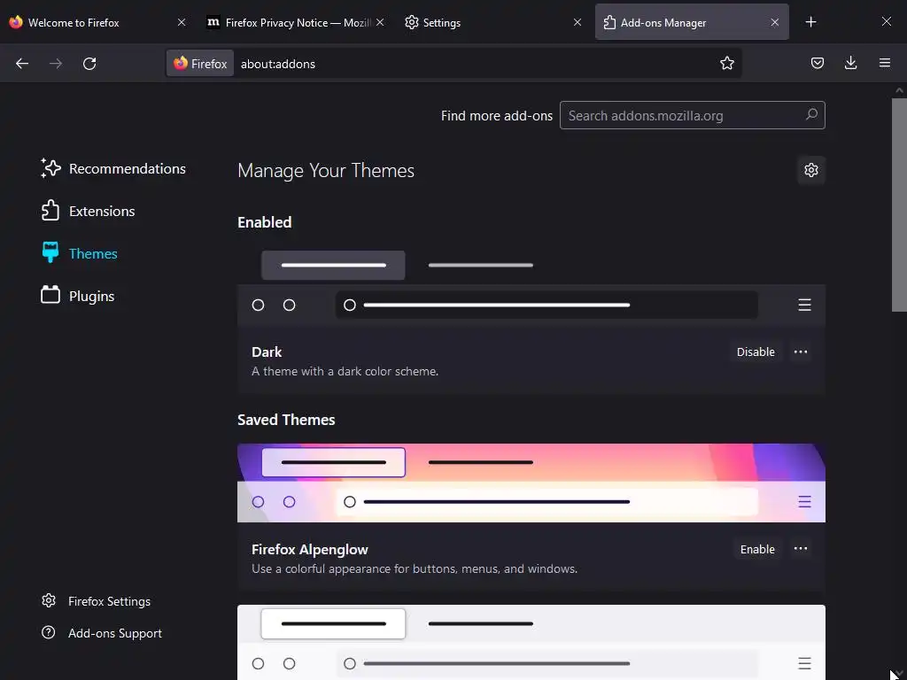Click the Dark theme preview image
This screenshot has height=680, width=907.
coord(531,285)
